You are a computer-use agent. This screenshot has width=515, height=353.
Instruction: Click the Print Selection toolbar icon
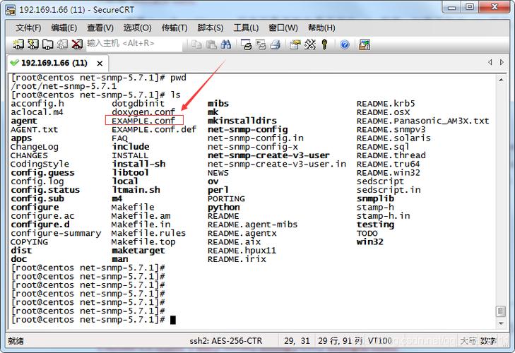tap(261, 44)
